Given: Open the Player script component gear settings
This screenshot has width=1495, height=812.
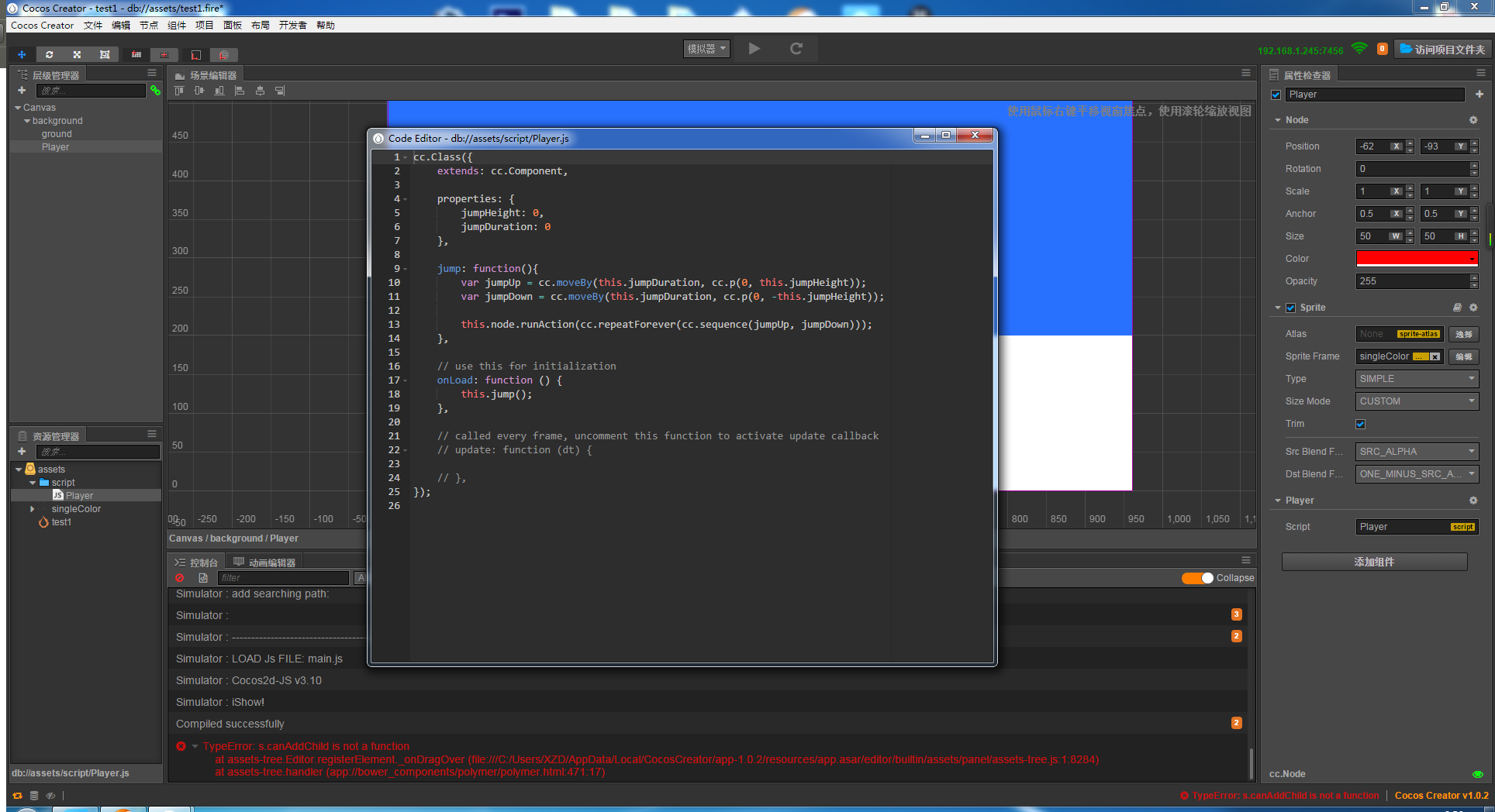Looking at the screenshot, I should [x=1473, y=501].
